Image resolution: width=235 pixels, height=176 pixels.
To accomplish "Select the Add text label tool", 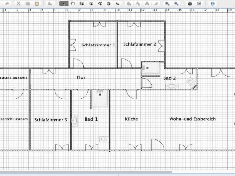I will (x=117, y=3).
